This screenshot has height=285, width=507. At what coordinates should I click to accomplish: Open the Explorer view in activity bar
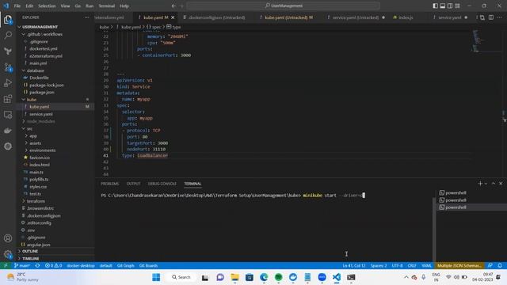point(8,20)
